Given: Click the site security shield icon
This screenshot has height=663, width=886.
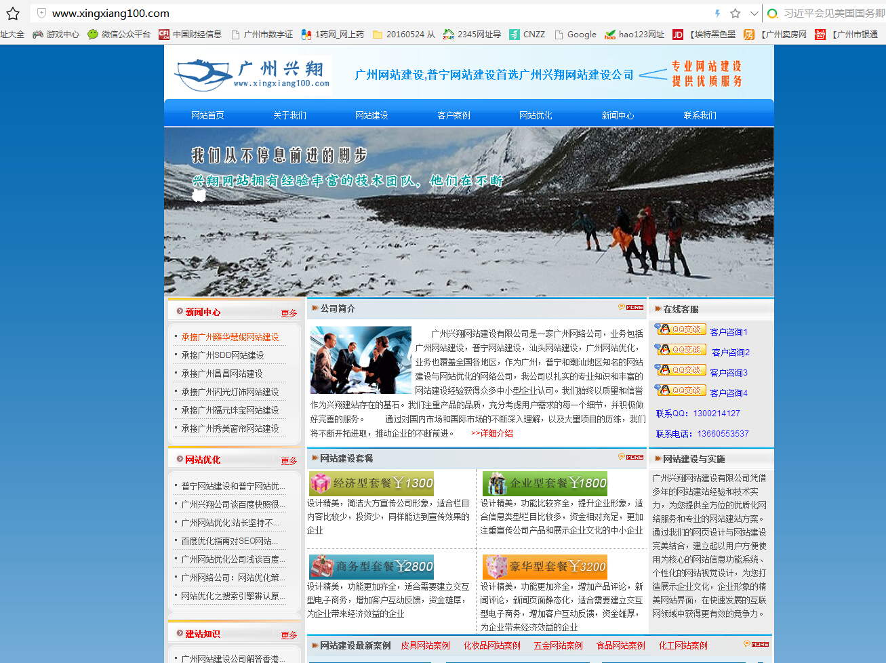Looking at the screenshot, I should 42,14.
